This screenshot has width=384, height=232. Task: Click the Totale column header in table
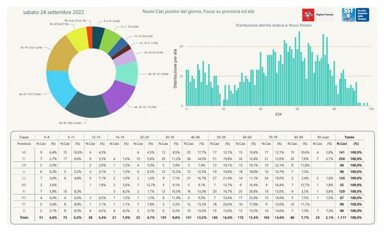[349, 137]
